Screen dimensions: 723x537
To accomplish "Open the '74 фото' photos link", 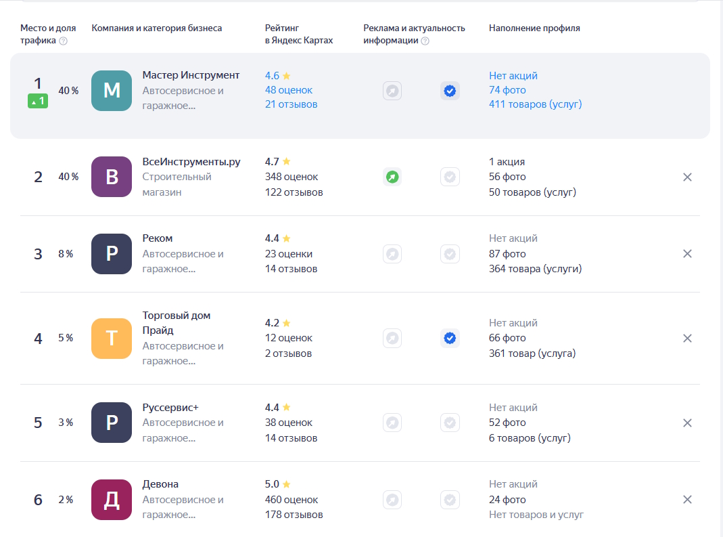I will [507, 90].
